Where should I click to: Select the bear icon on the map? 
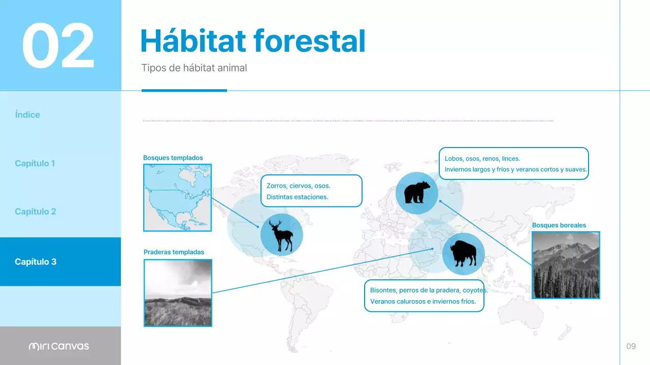click(x=417, y=193)
